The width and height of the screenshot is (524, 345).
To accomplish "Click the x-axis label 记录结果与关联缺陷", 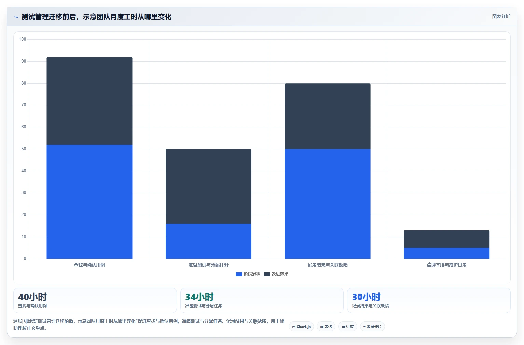I will click(328, 265).
